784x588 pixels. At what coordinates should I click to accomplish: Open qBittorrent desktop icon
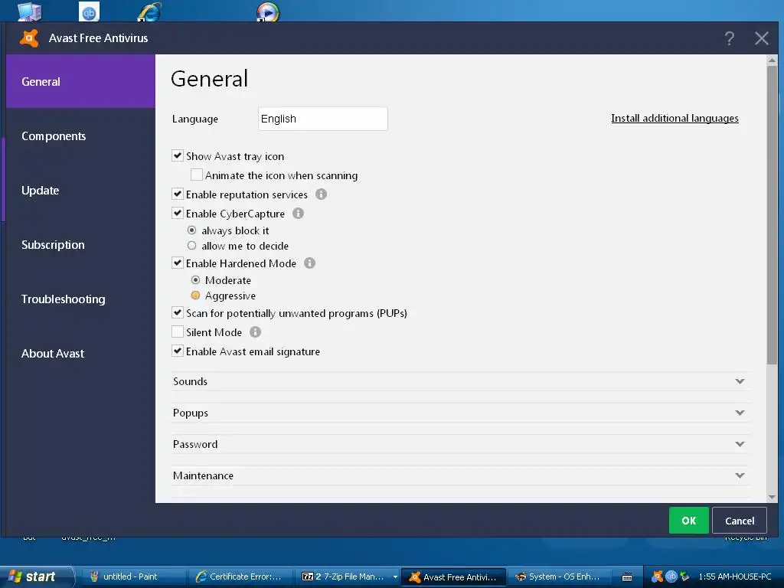click(89, 11)
